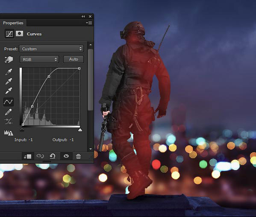
Task: Click the panel scrollbar up arrow
Action: point(91,45)
